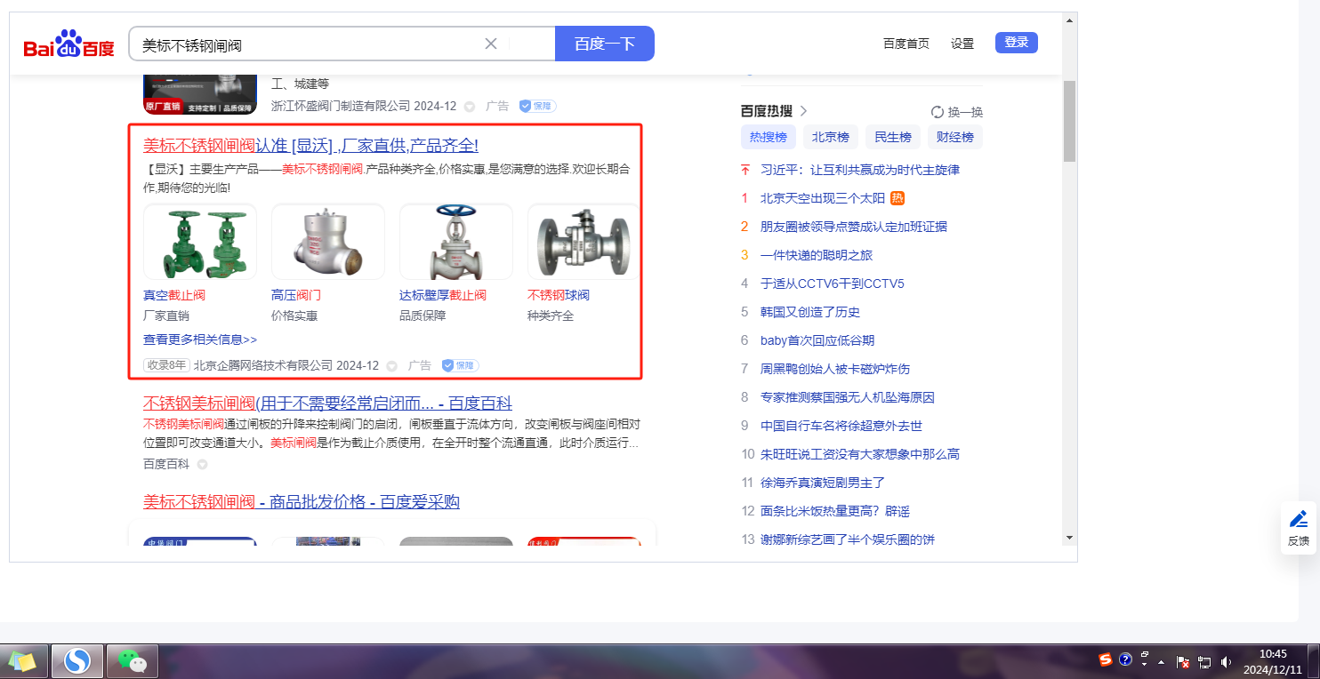Open the 美标不锈钢闸阀认准 [显沃] ad title
The width and height of the screenshot is (1320, 679).
coord(310,146)
